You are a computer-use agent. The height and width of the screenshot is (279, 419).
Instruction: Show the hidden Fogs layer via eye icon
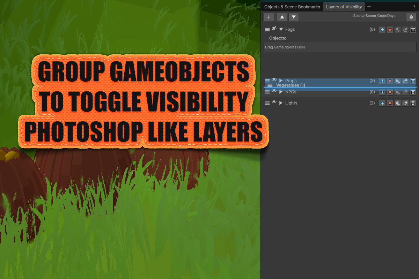(x=274, y=29)
